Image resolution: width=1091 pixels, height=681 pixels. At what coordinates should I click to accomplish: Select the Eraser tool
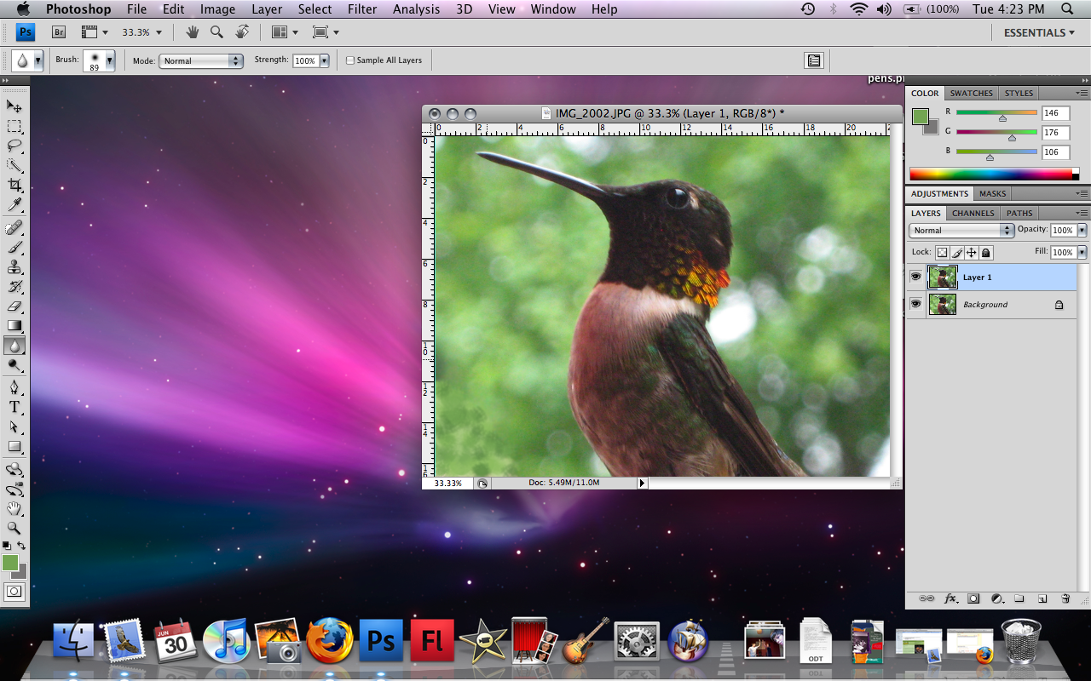pyautogui.click(x=14, y=306)
